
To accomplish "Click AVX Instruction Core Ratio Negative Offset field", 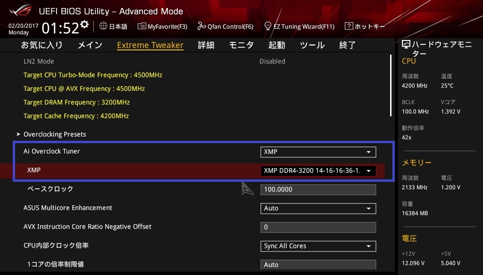I will [318, 227].
